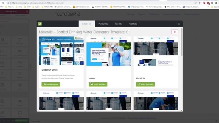Image resolution: width=219 pixels, height=123 pixels.
Task: Close the template kit modal
Action: click(179, 24)
